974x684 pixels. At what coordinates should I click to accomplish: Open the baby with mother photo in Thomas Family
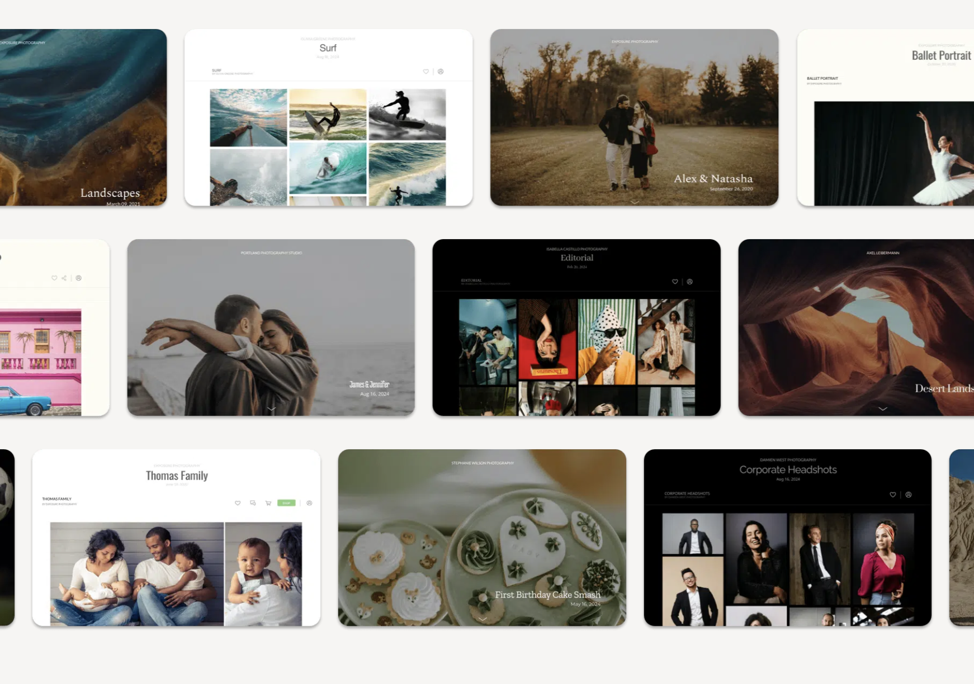[263, 574]
